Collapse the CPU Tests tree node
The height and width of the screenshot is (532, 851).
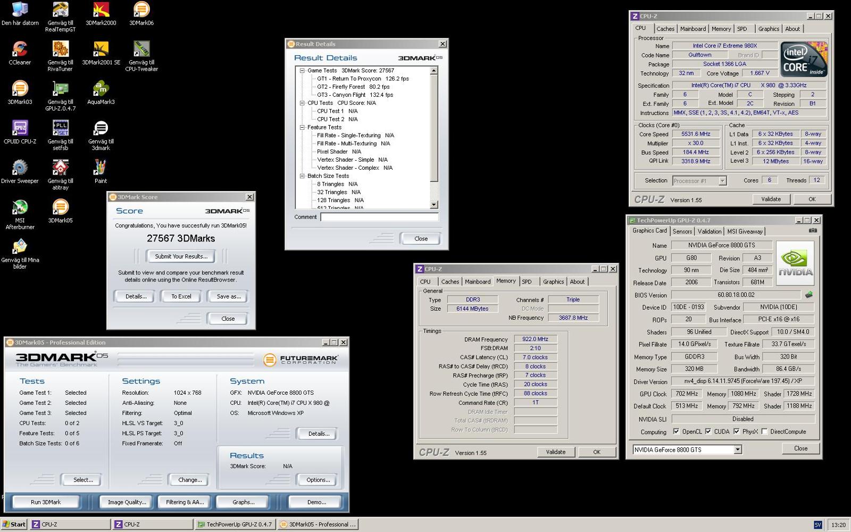tap(302, 103)
